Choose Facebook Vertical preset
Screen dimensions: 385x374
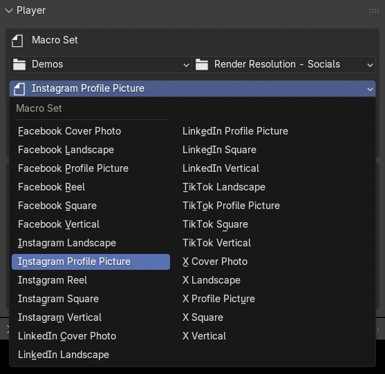[x=91, y=224]
